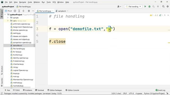The height and width of the screenshot is (95, 170).
Task: Click Collapse All in Project panel
Action: [x=23, y=11]
